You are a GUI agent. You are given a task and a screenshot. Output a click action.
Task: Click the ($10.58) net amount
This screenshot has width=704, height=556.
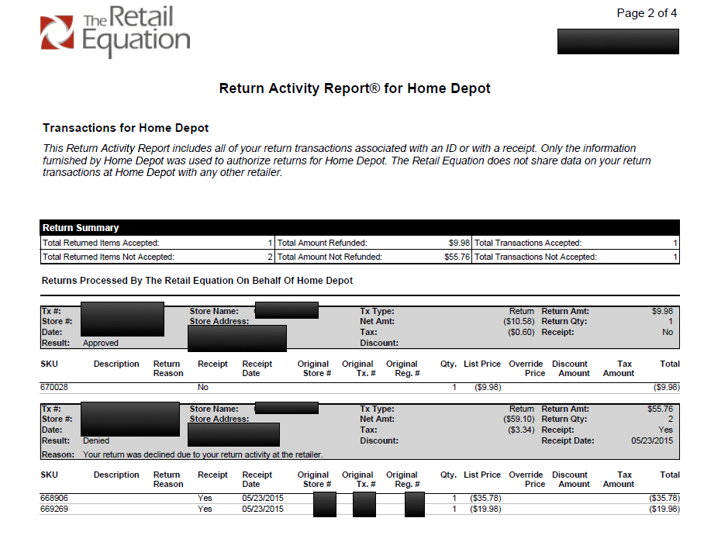click(519, 322)
